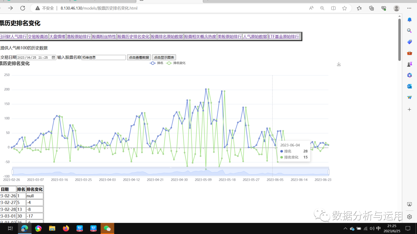Open the favorites list

pos(359,8)
